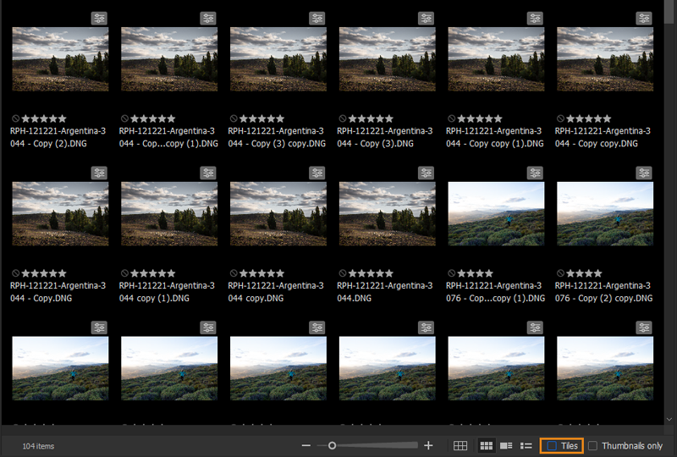Click settings badge on 044 copy.DNG
Viewport: 677px width, 457px height.
pyautogui.click(x=317, y=173)
